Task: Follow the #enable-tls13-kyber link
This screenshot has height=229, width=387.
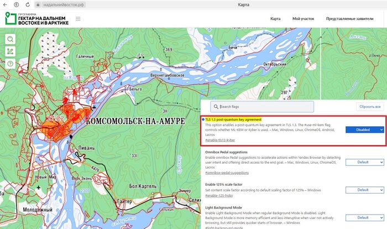Action: (x=220, y=140)
